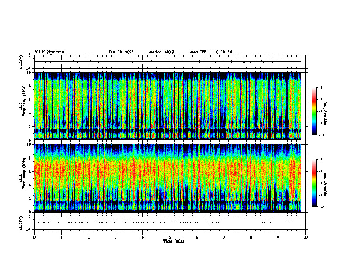The width and height of the screenshot is (344, 266).
Task: Click the "ch.1(V)" axis label
Action: [20, 62]
